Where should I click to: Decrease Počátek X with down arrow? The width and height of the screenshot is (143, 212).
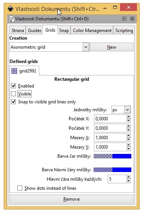129,121
